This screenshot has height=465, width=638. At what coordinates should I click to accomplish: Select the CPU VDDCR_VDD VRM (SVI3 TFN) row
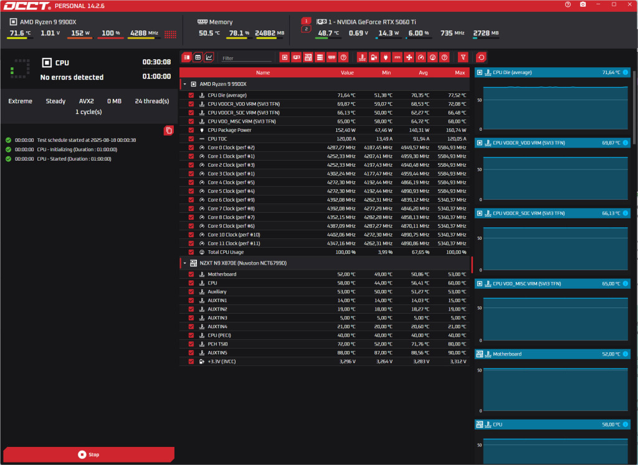click(x=325, y=104)
